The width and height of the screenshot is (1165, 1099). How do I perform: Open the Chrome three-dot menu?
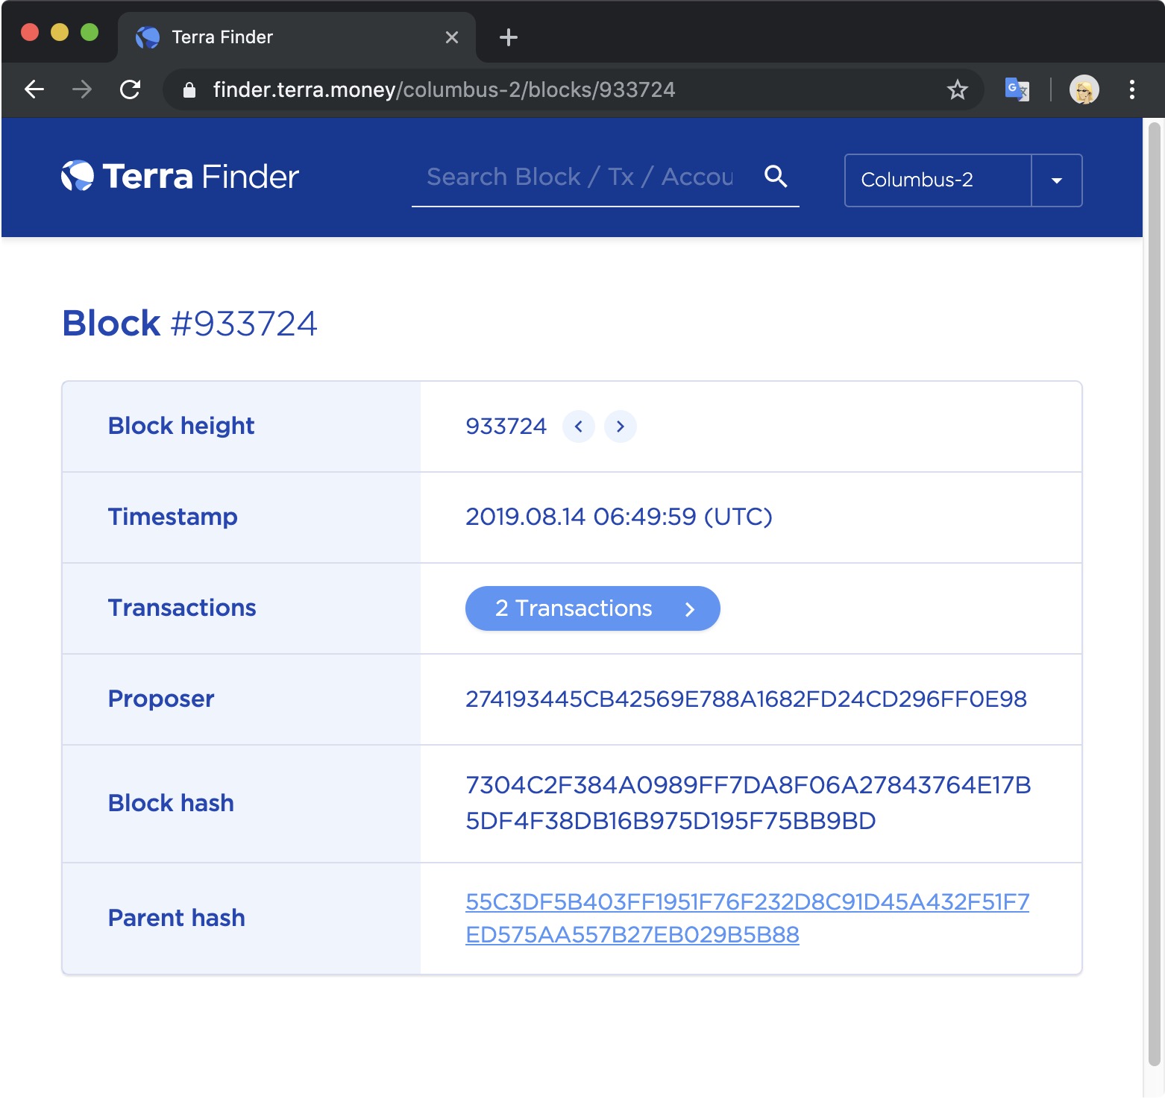[x=1132, y=89]
